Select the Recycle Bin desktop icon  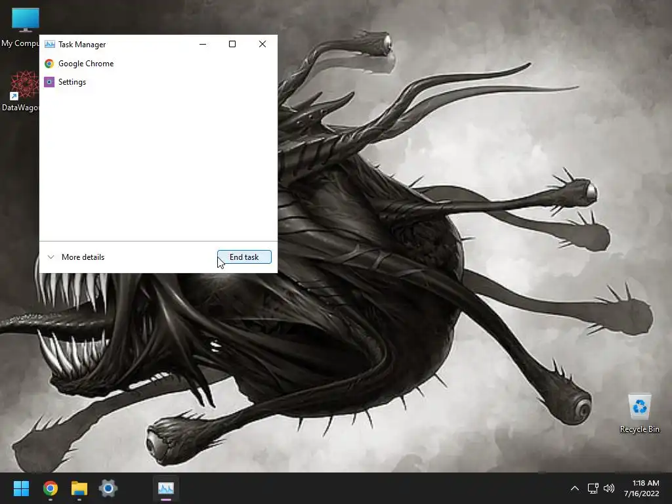pos(639,413)
